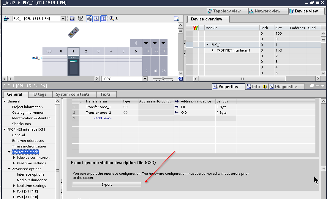Click the Add new transfer area link

pyautogui.click(x=102, y=118)
